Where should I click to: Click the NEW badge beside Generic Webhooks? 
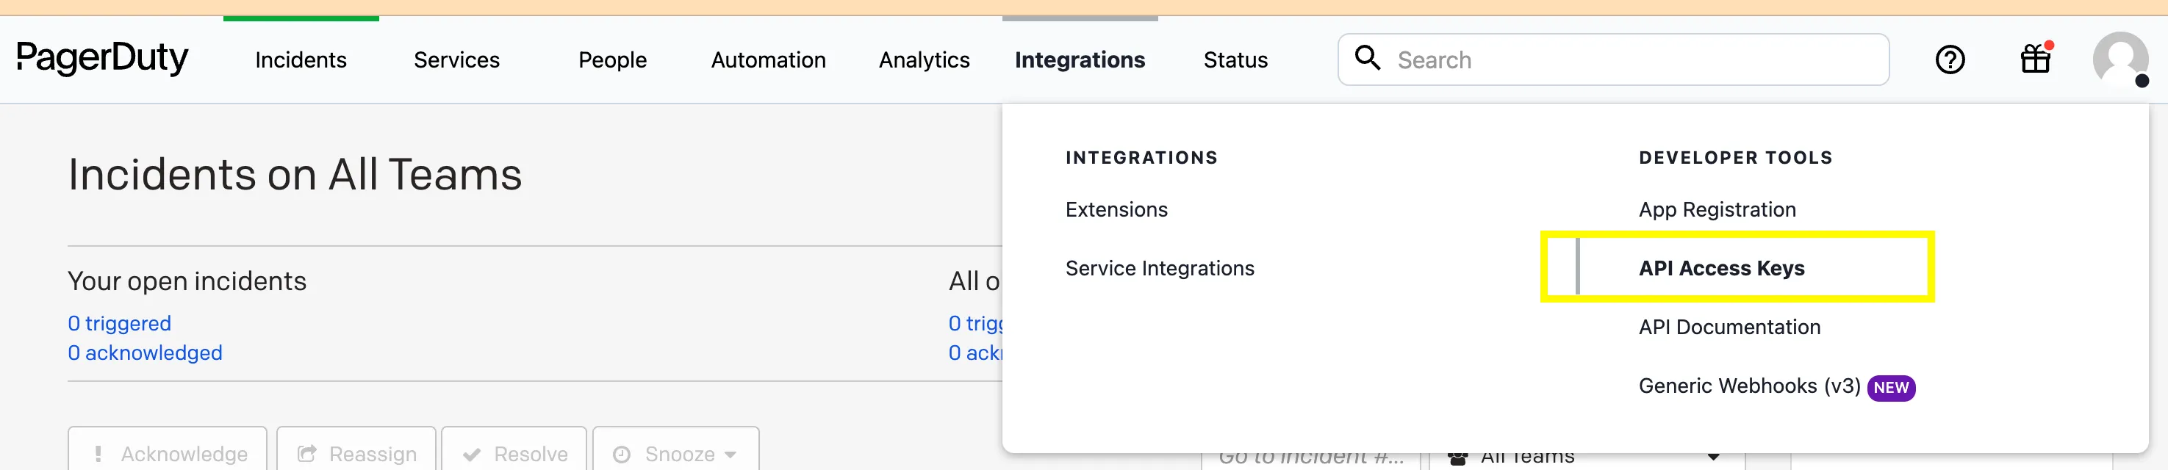(1890, 388)
